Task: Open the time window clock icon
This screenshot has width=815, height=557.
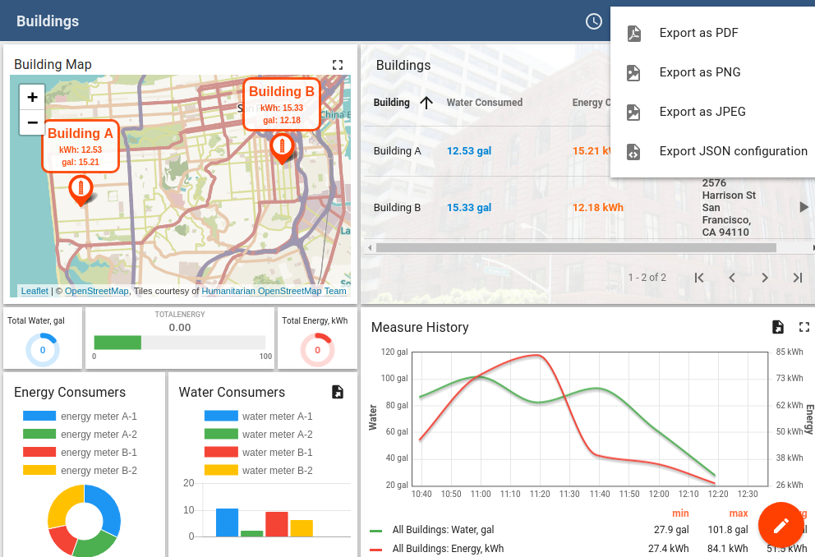Action: tap(594, 21)
